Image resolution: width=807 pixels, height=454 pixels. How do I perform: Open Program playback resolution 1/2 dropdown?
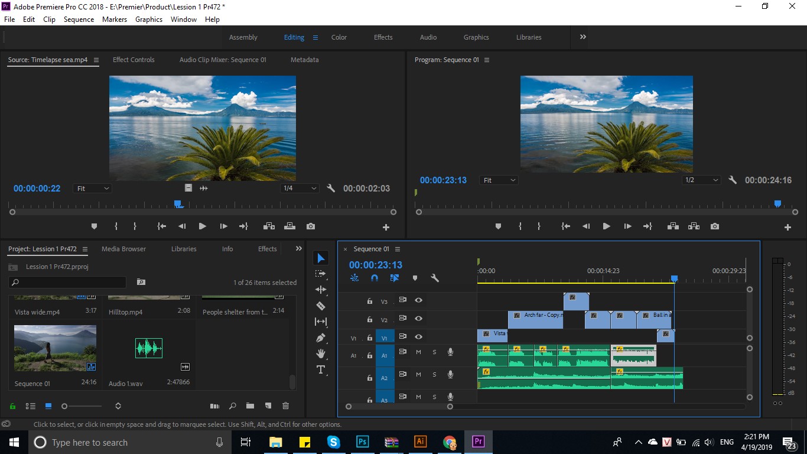701,180
